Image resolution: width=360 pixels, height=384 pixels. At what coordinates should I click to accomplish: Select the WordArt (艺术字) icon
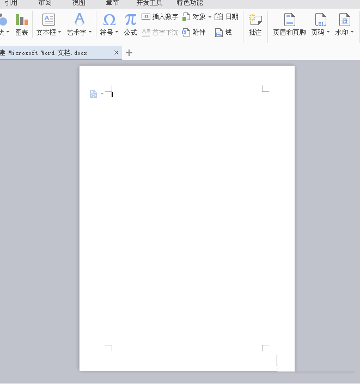point(80,20)
